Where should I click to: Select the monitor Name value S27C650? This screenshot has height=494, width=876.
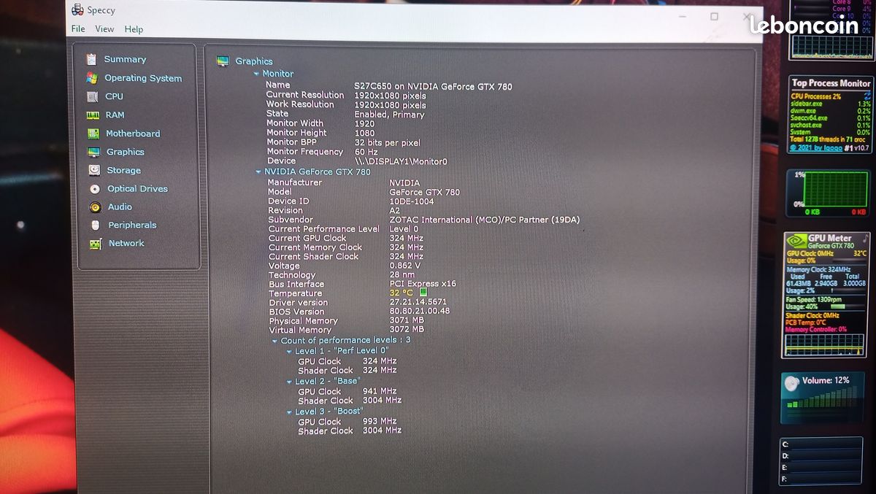click(433, 86)
